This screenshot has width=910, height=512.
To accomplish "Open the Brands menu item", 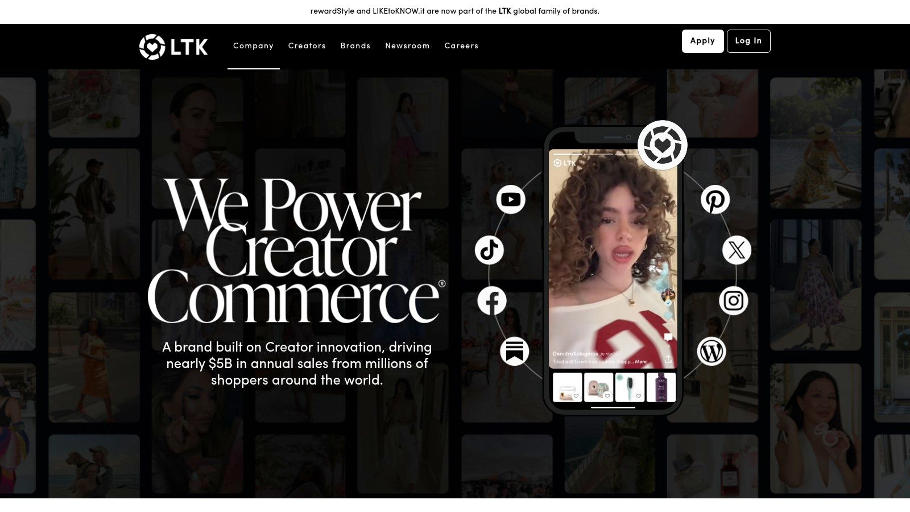I will (355, 46).
